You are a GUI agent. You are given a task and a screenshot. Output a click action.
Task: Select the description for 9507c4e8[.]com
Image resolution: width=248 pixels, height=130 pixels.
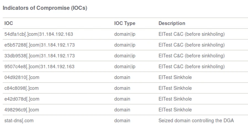(x=192, y=67)
